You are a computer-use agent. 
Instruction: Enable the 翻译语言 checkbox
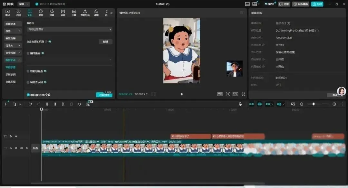[28, 53]
